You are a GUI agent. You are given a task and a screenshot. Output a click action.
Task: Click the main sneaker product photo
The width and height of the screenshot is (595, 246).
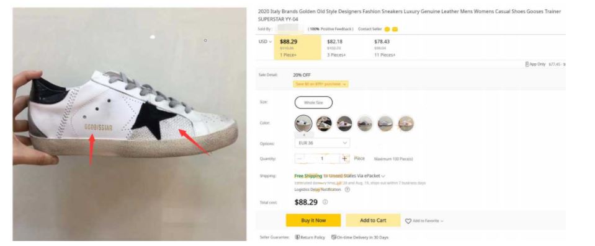point(130,125)
